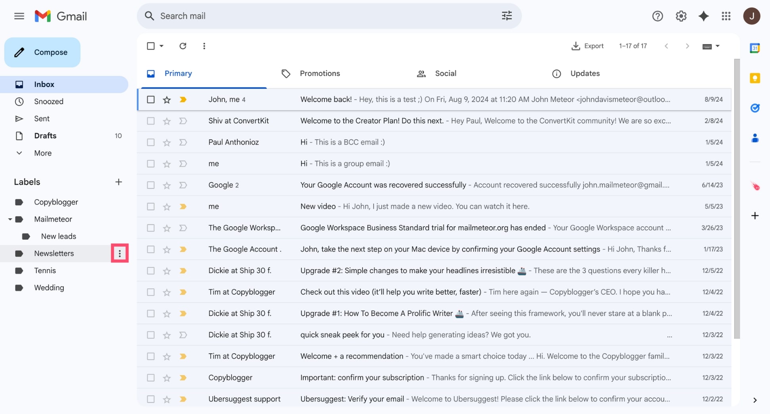The width and height of the screenshot is (770, 414).
Task: Star the Paul Anthonioz email
Action: [x=167, y=142]
